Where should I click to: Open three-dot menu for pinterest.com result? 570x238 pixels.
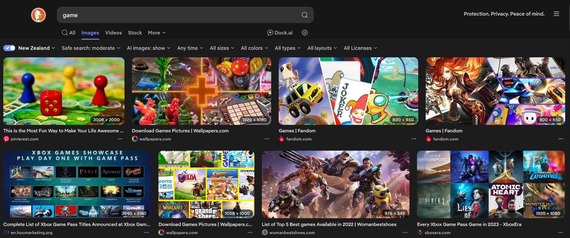[120, 139]
